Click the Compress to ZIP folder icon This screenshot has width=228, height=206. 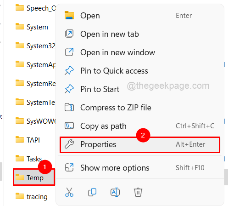pyautogui.click(x=69, y=107)
